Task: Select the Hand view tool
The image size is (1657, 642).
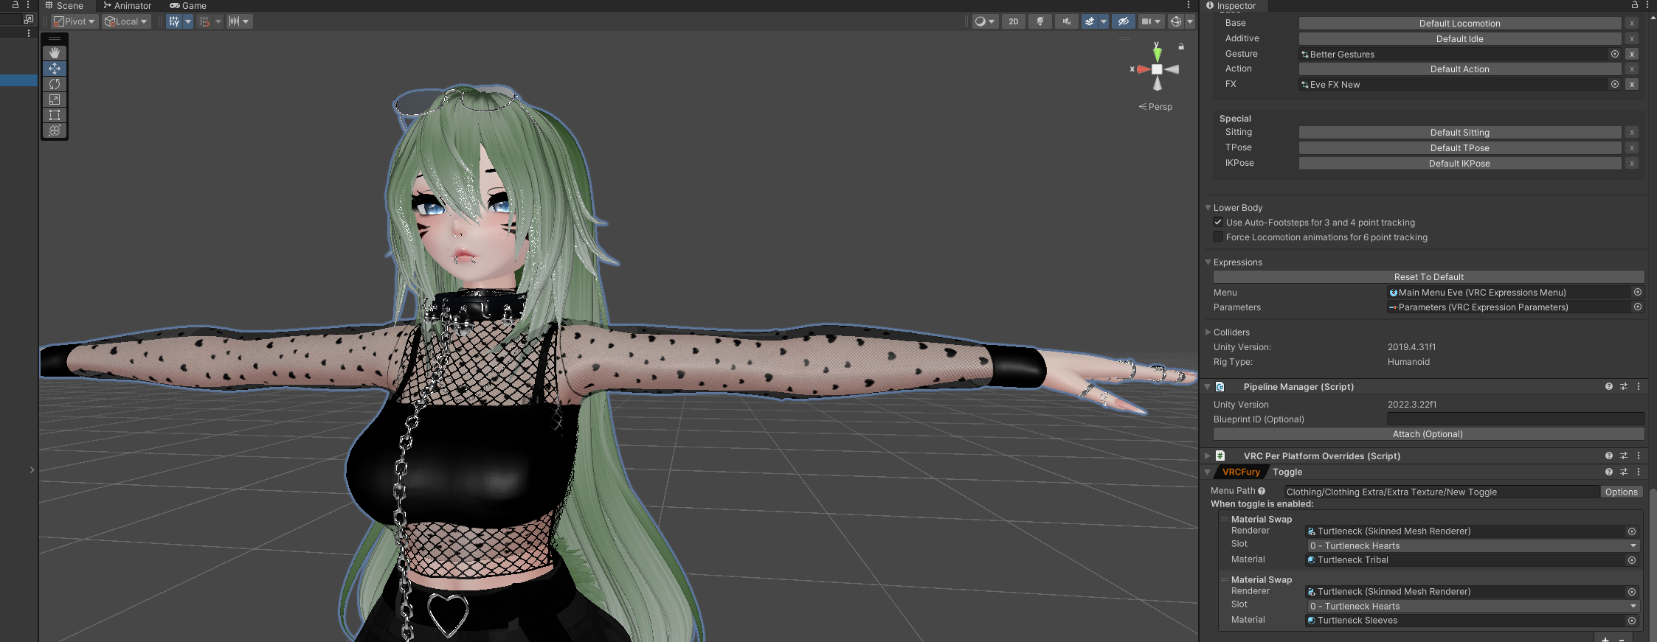Action: (55, 53)
